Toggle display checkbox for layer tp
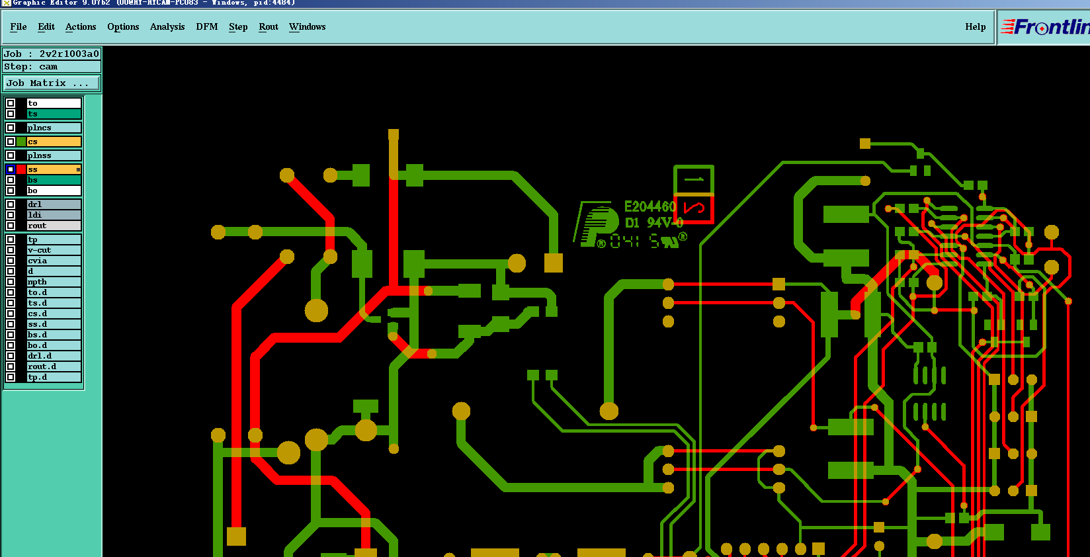Screen dimensions: 1090x557 11,239
